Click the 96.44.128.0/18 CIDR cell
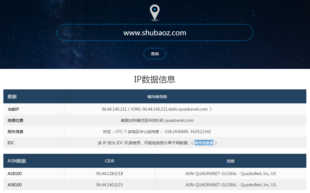Image resolution: width=310 pixels, height=193 pixels. pyautogui.click(x=109, y=174)
